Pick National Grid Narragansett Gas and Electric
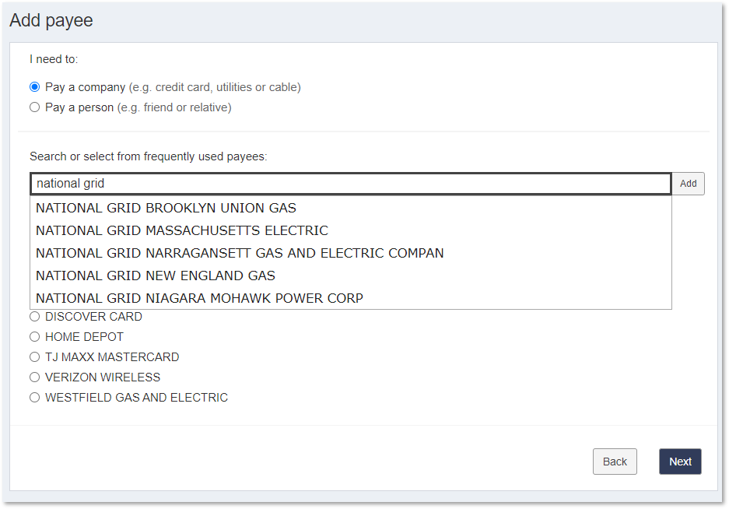This screenshot has height=509, width=729. tap(351, 253)
